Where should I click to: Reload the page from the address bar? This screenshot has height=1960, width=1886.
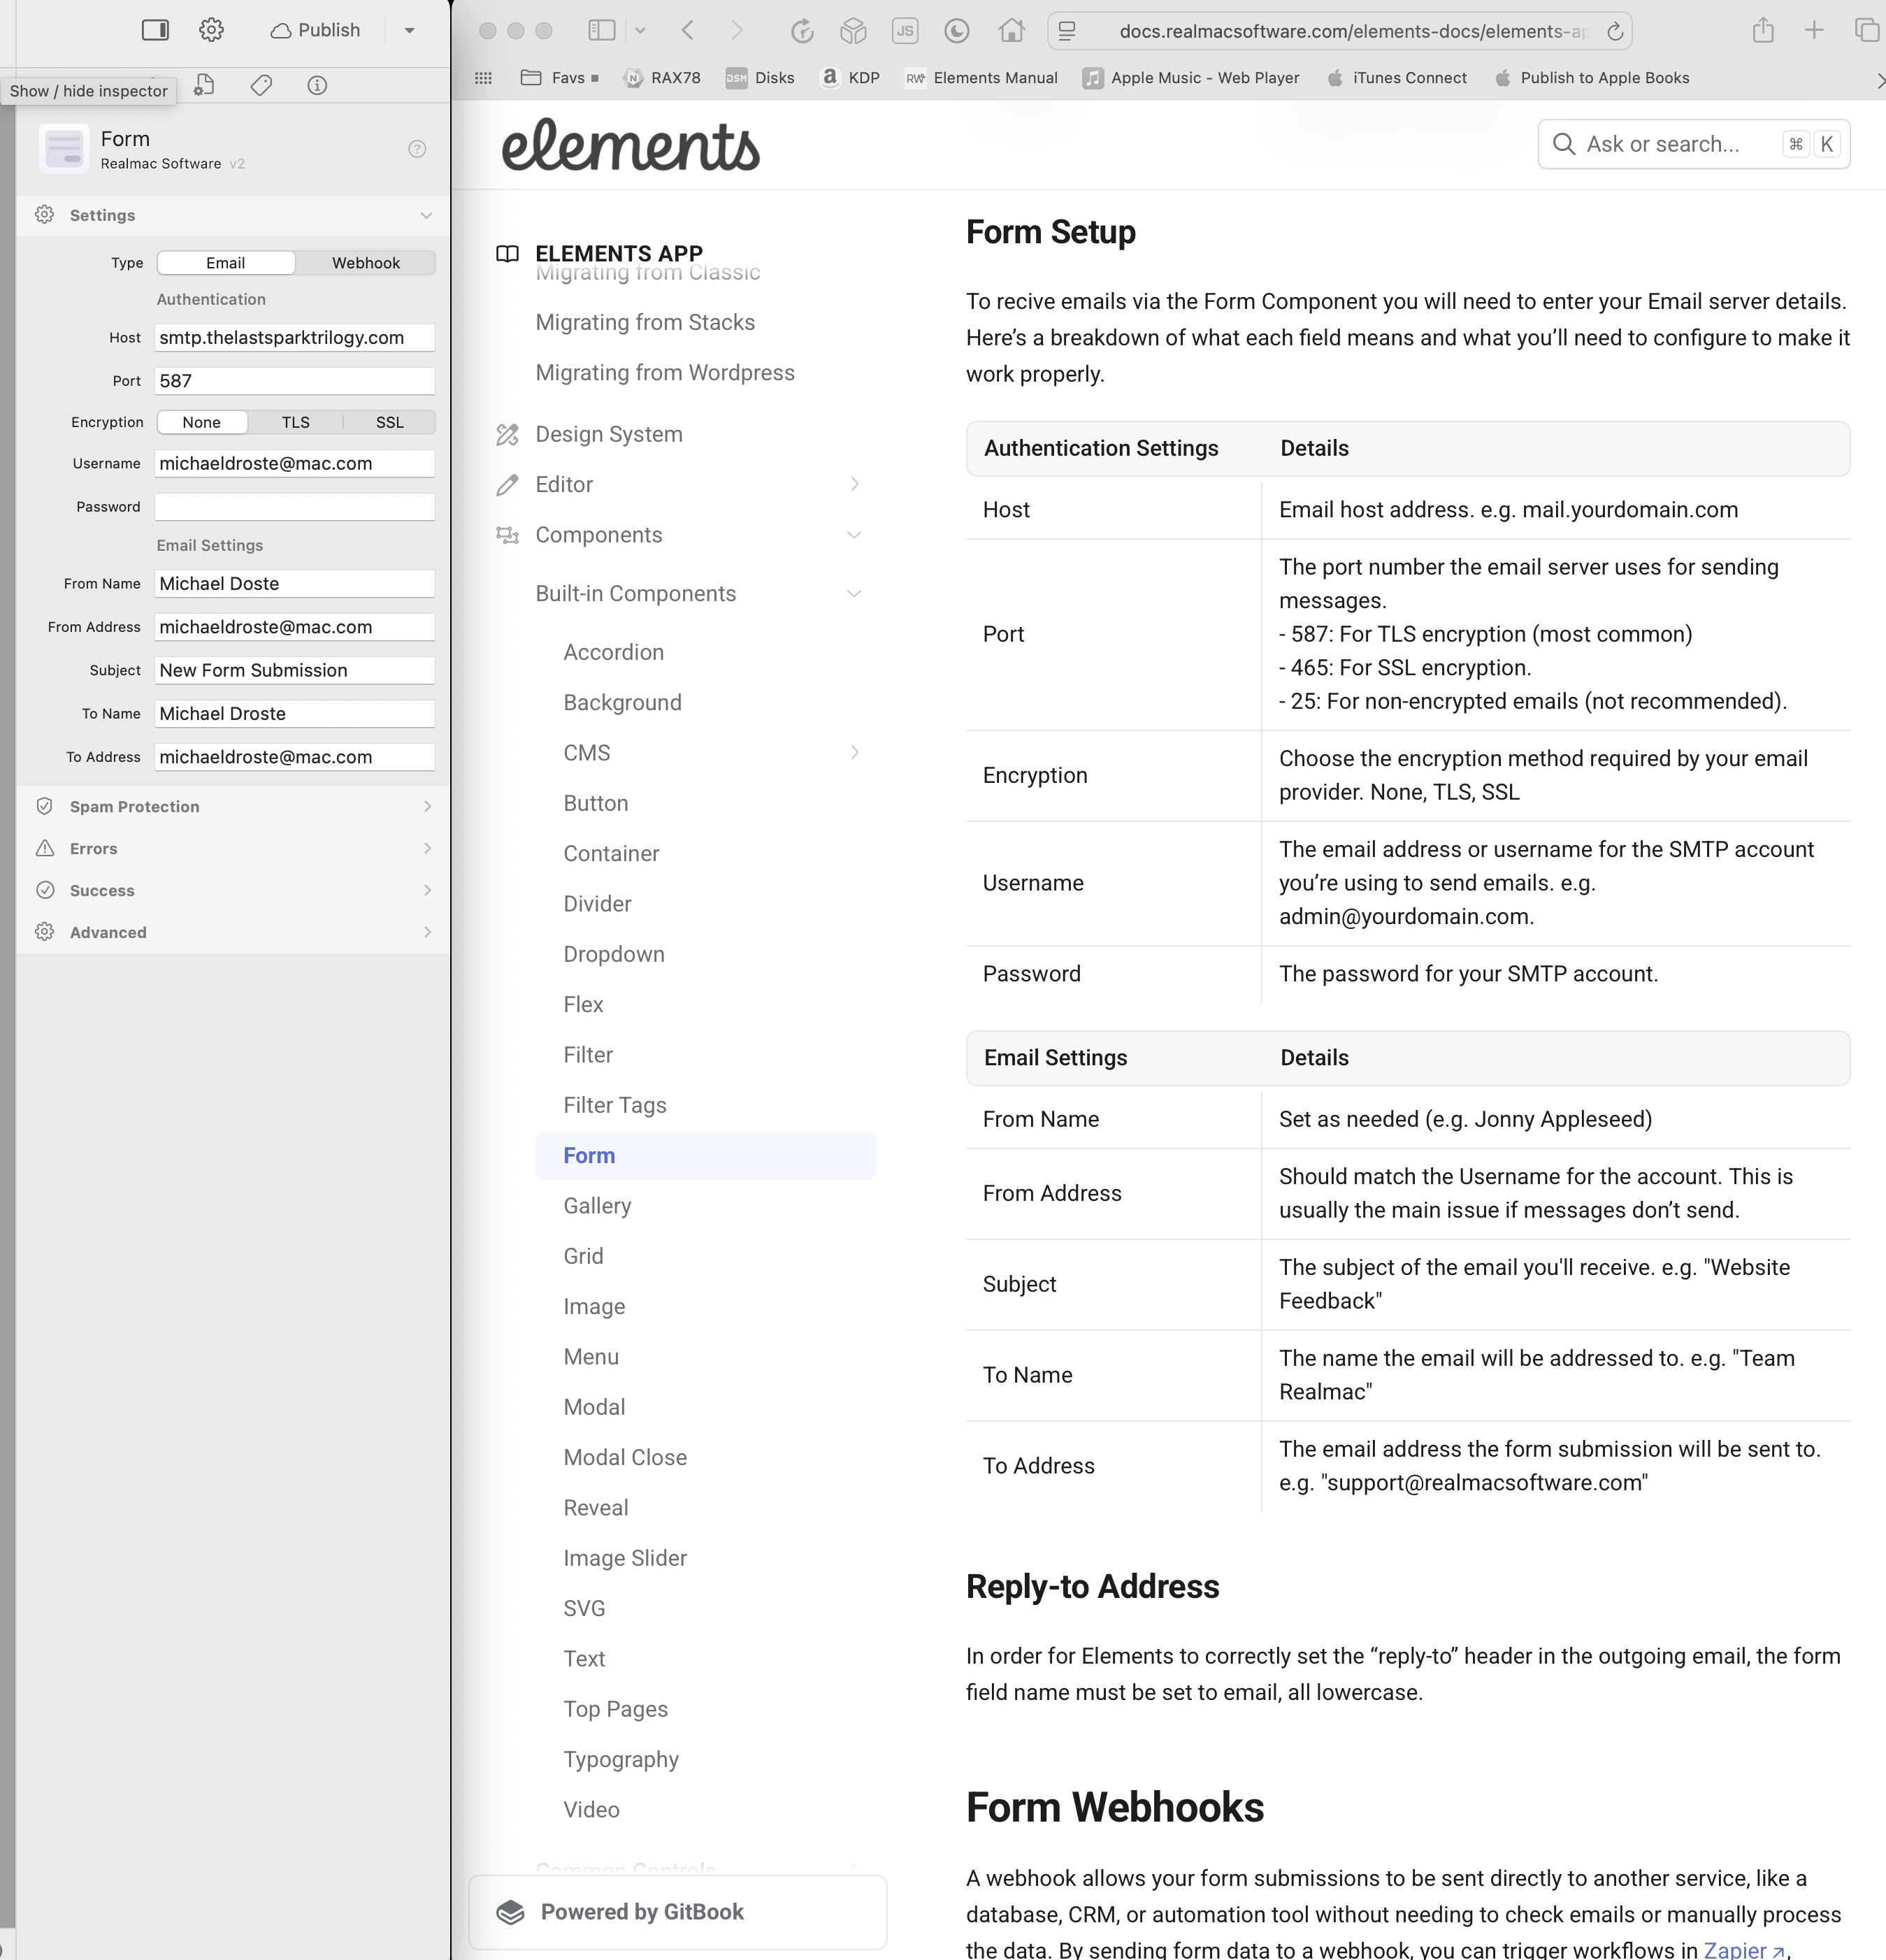tap(1615, 31)
